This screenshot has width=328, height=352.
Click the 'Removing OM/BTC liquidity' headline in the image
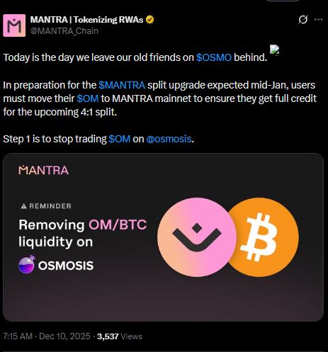coord(83,233)
